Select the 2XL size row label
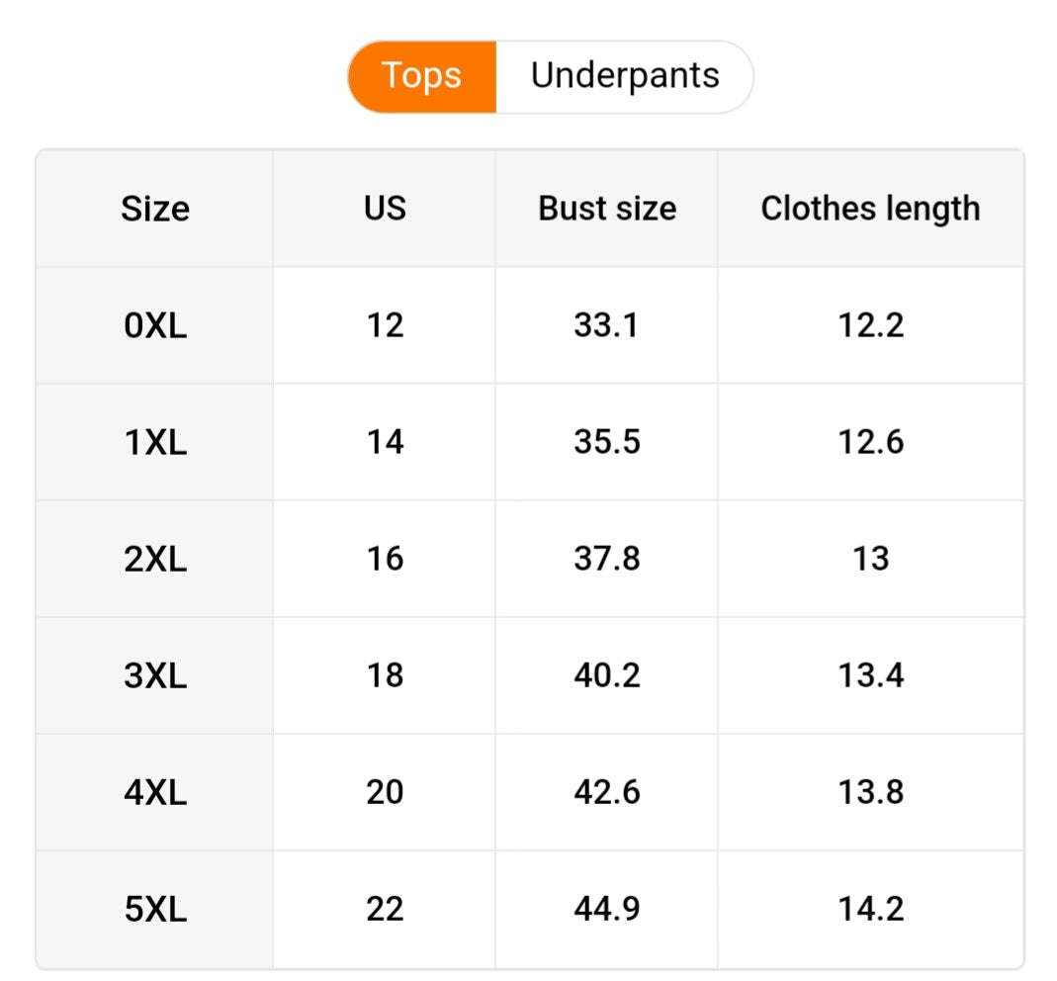The height and width of the screenshot is (981, 1057). pyautogui.click(x=155, y=559)
